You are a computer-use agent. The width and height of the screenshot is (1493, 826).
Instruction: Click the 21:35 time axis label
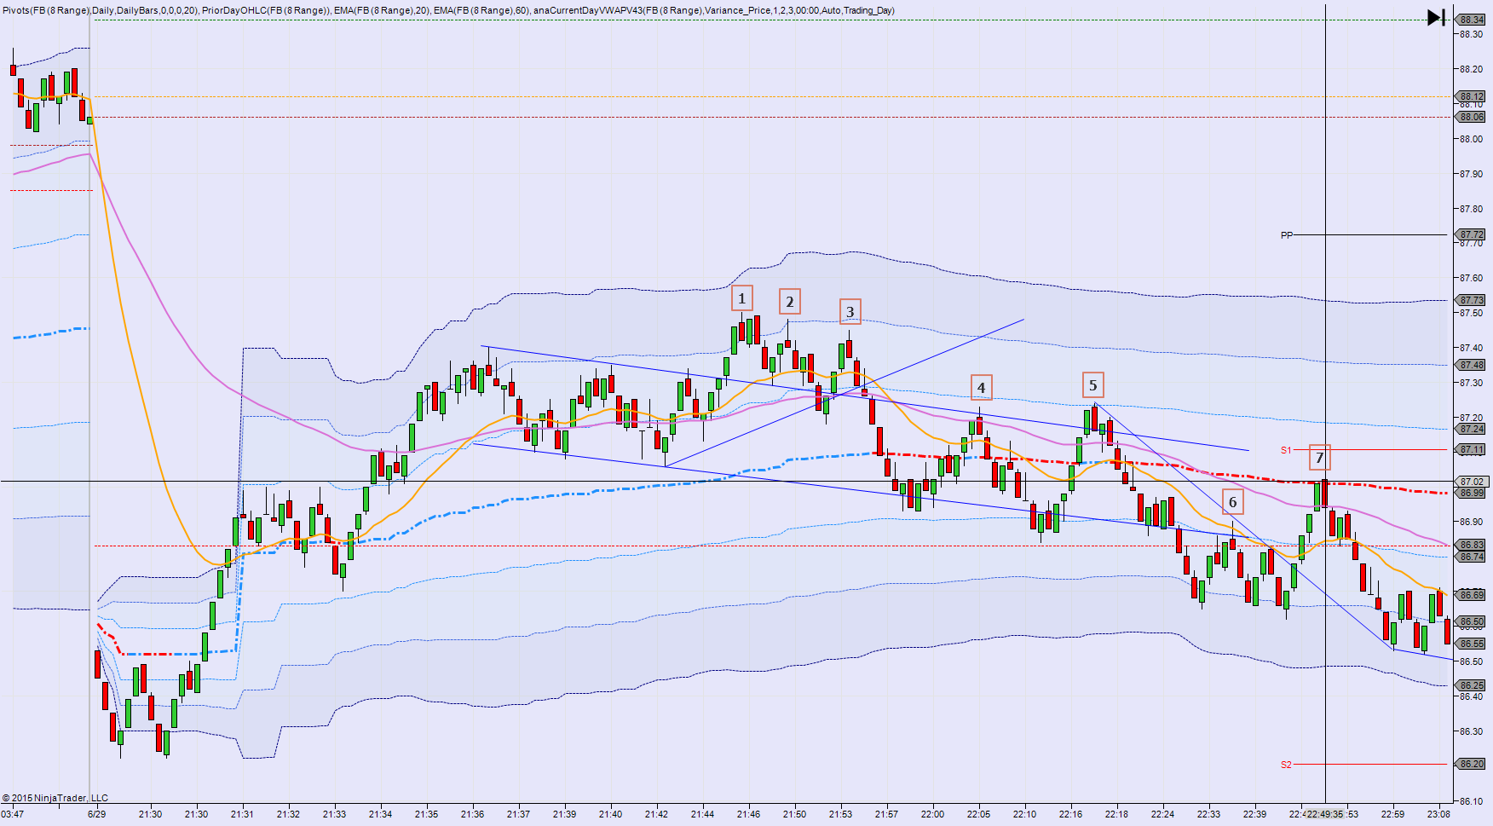(x=426, y=814)
